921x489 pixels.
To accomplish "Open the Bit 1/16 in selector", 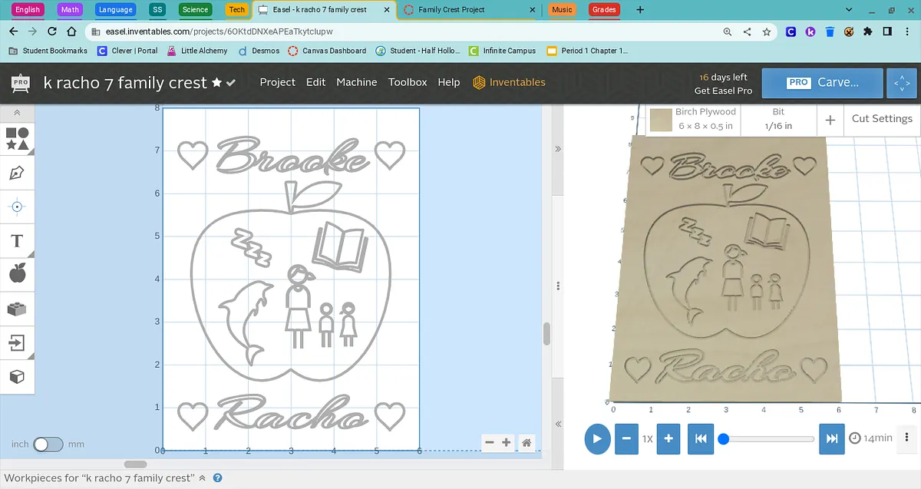I will tap(778, 119).
